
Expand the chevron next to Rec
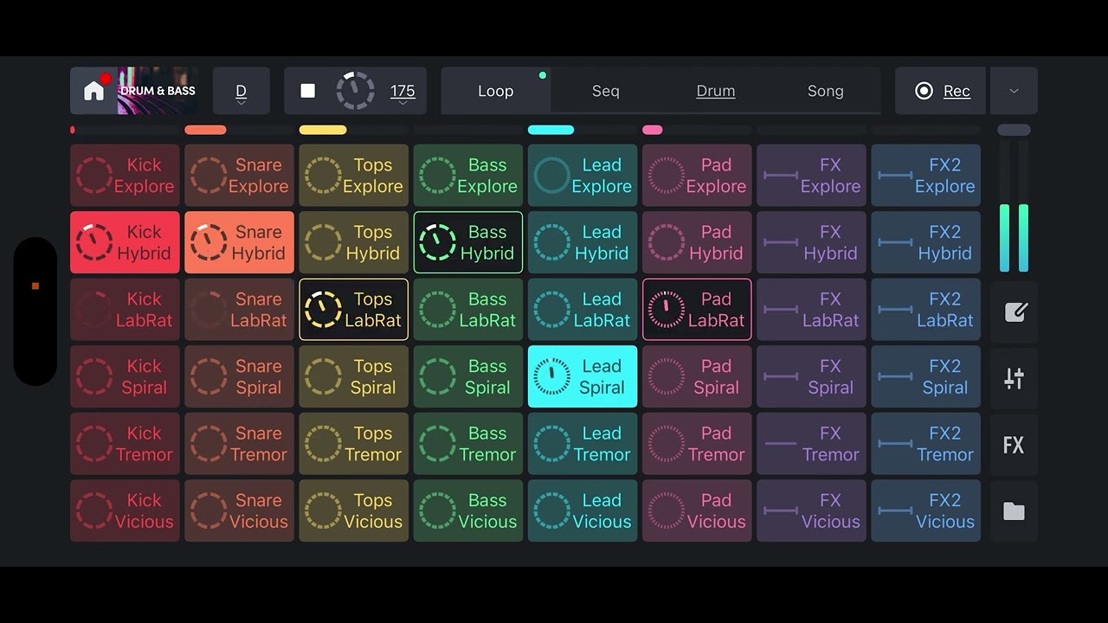click(1014, 91)
